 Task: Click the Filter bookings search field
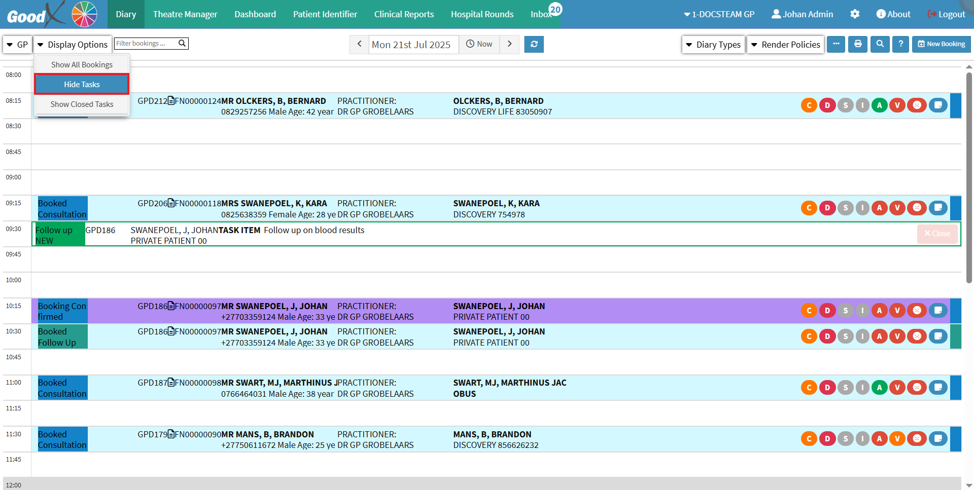[146, 44]
